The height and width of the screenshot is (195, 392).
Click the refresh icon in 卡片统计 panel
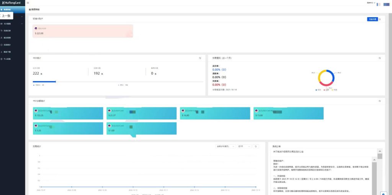200,58
